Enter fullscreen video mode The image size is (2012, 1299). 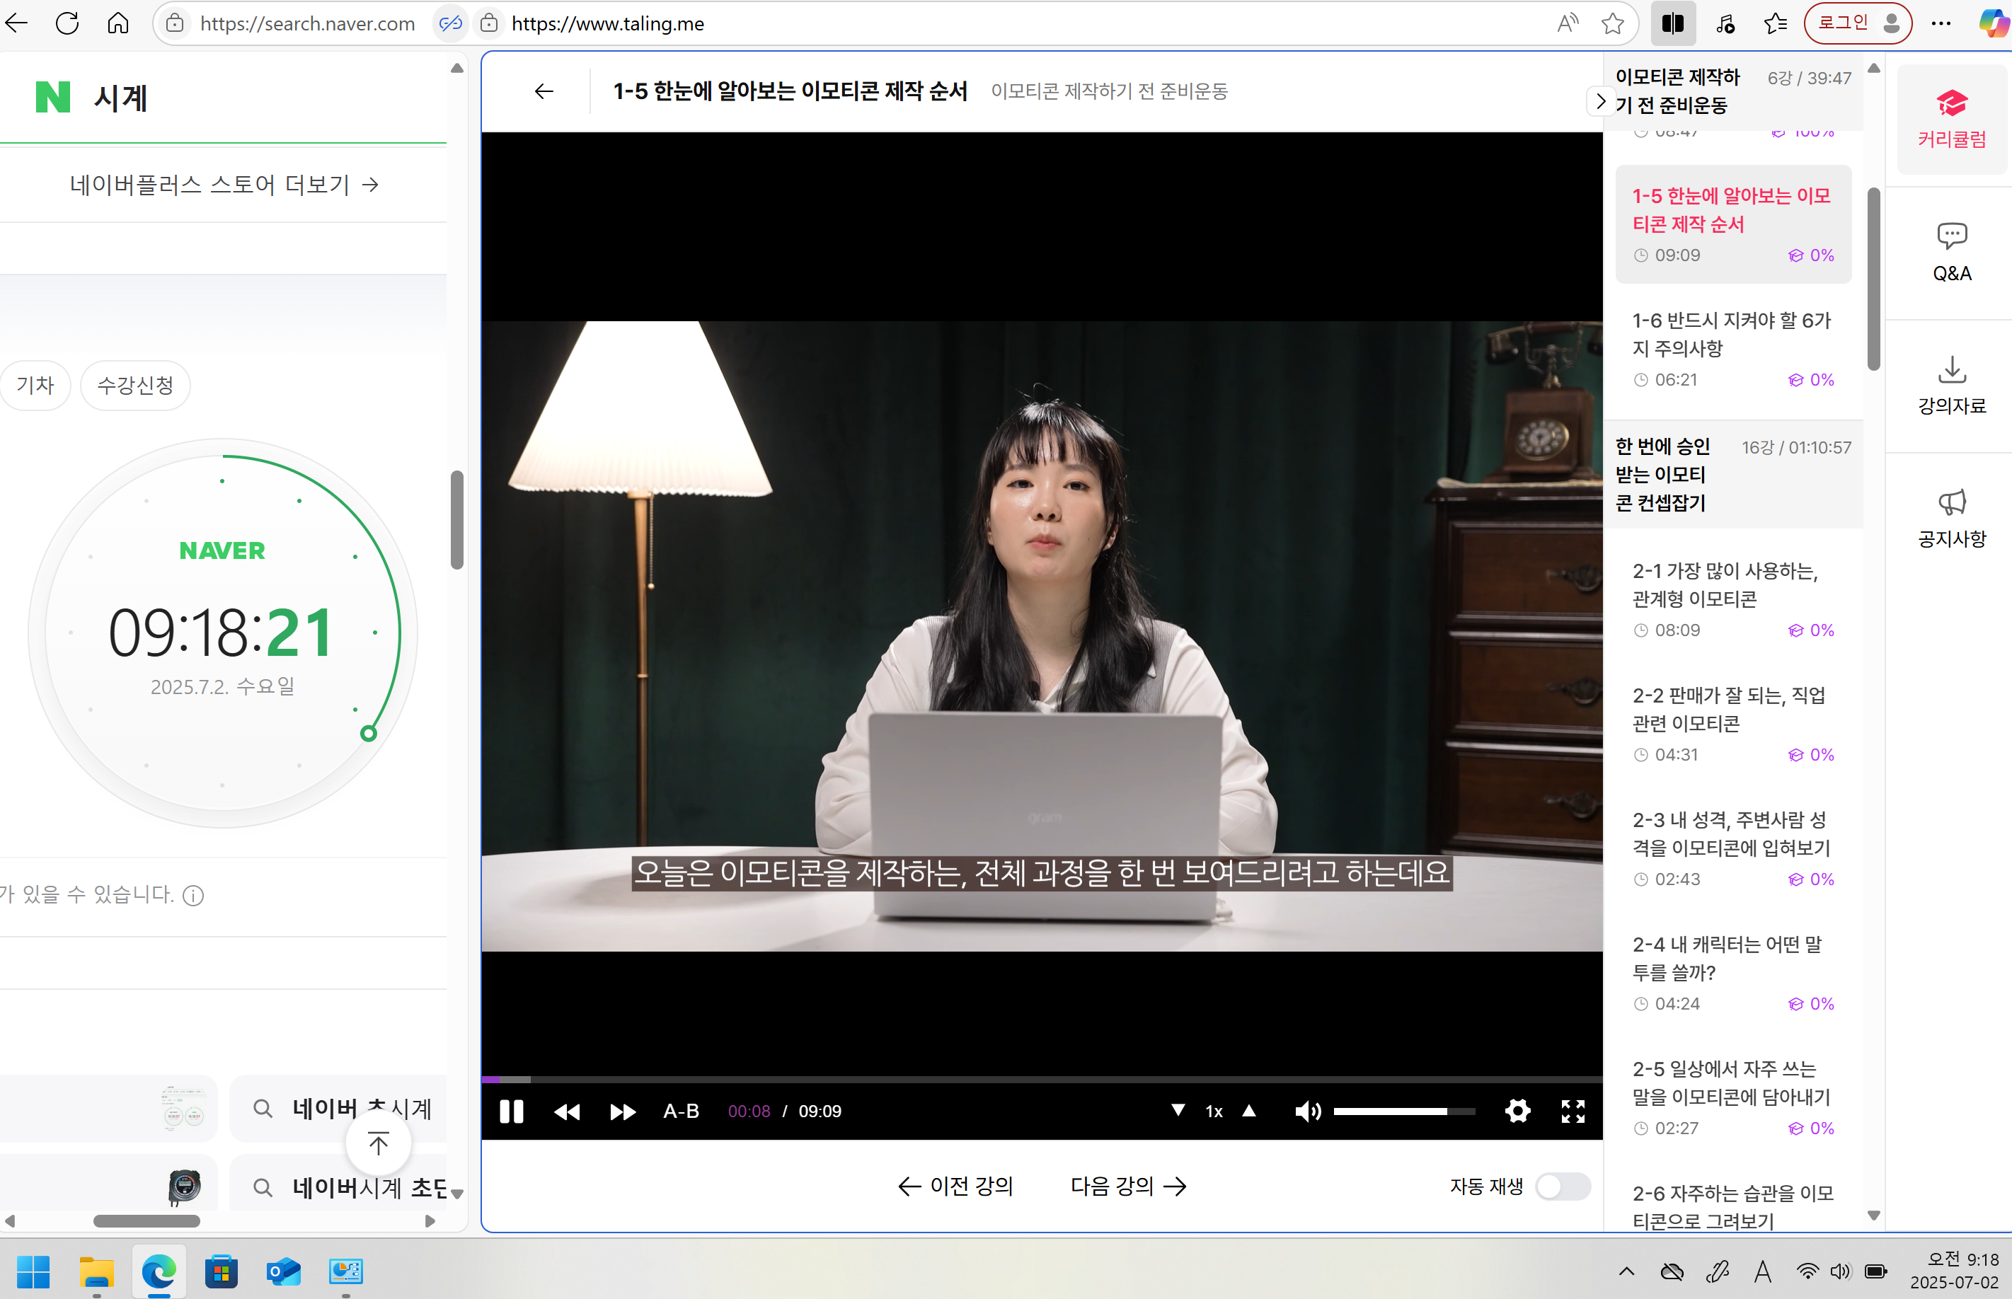coord(1573,1111)
